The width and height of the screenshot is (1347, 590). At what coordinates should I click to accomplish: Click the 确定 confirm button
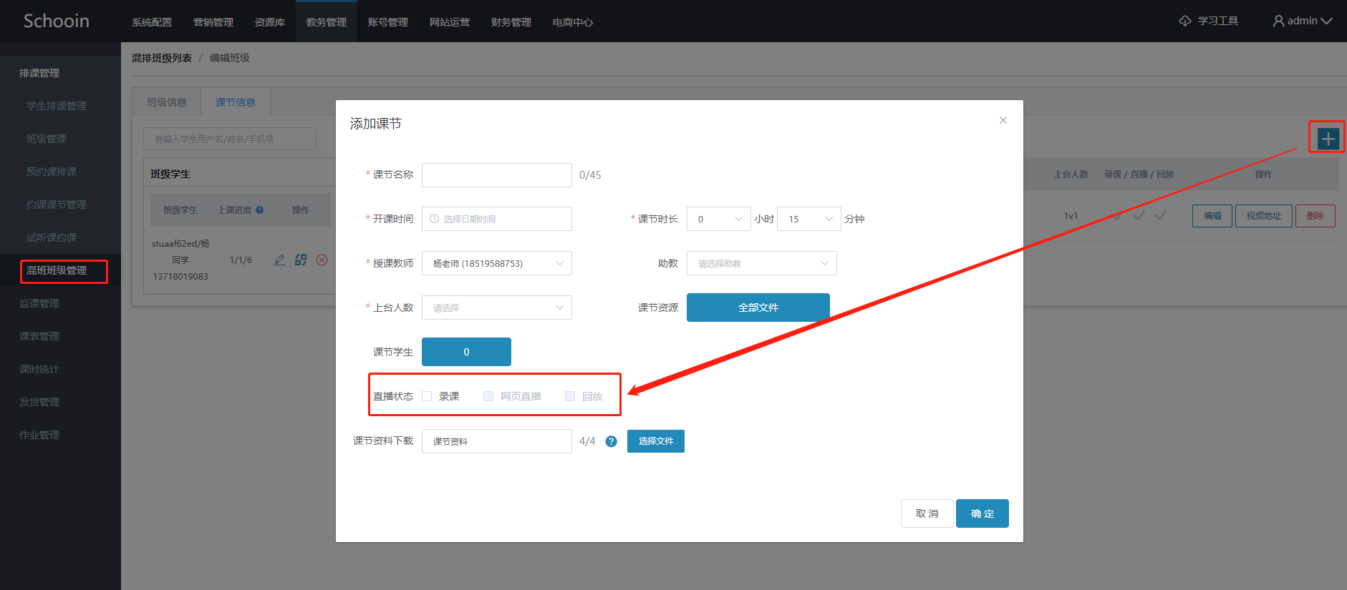(983, 513)
